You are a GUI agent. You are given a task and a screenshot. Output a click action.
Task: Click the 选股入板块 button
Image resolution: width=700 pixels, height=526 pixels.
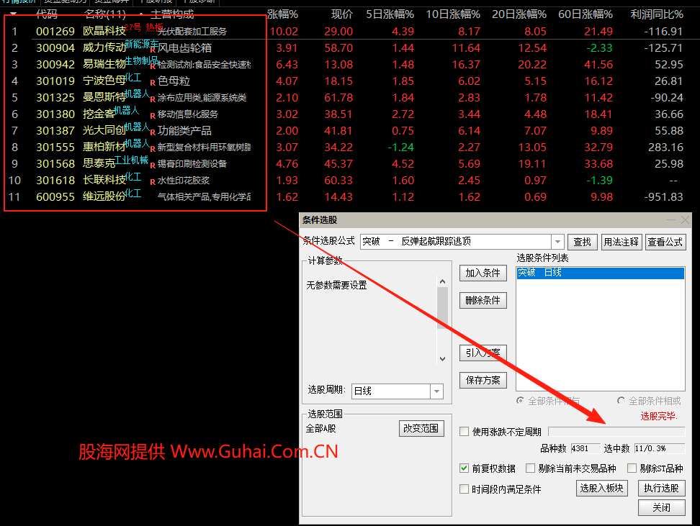pos(602,488)
